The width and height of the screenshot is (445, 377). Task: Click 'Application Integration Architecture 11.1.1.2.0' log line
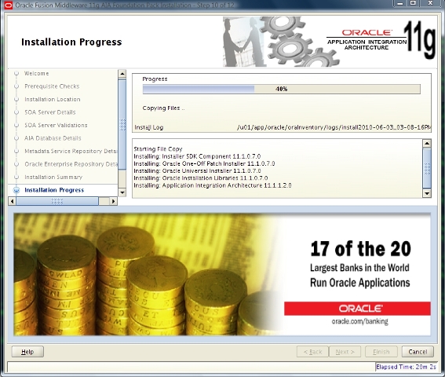coord(213,185)
